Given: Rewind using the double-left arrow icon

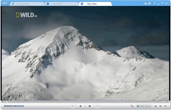Looking at the screenshot, I should point(2,102).
